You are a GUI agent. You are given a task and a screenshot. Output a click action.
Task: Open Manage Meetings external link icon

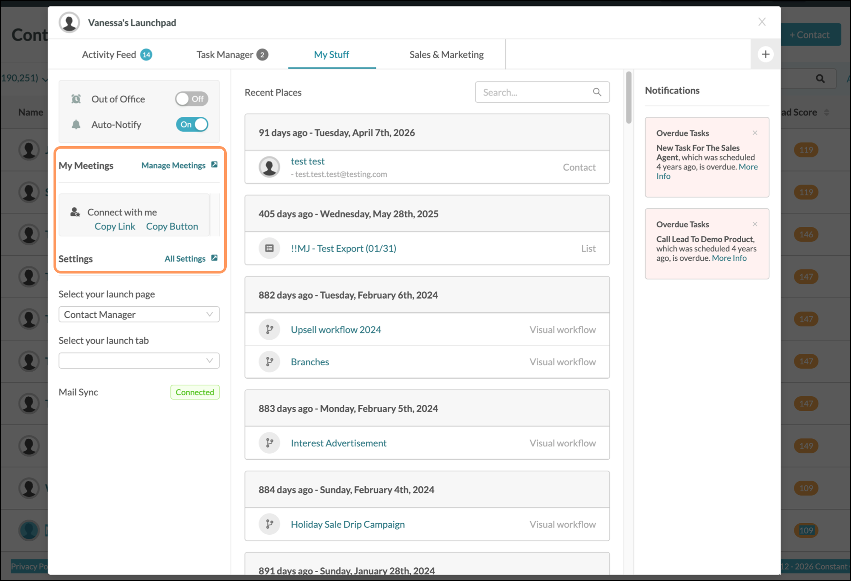click(214, 165)
